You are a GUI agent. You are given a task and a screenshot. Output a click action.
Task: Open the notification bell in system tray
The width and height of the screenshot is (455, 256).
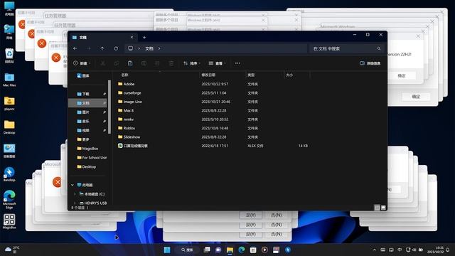(x=448, y=250)
